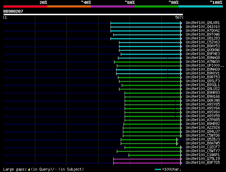Click the UniRef100_A7P885 label
Viewport: 226px width, 172px height.
(x=203, y=120)
